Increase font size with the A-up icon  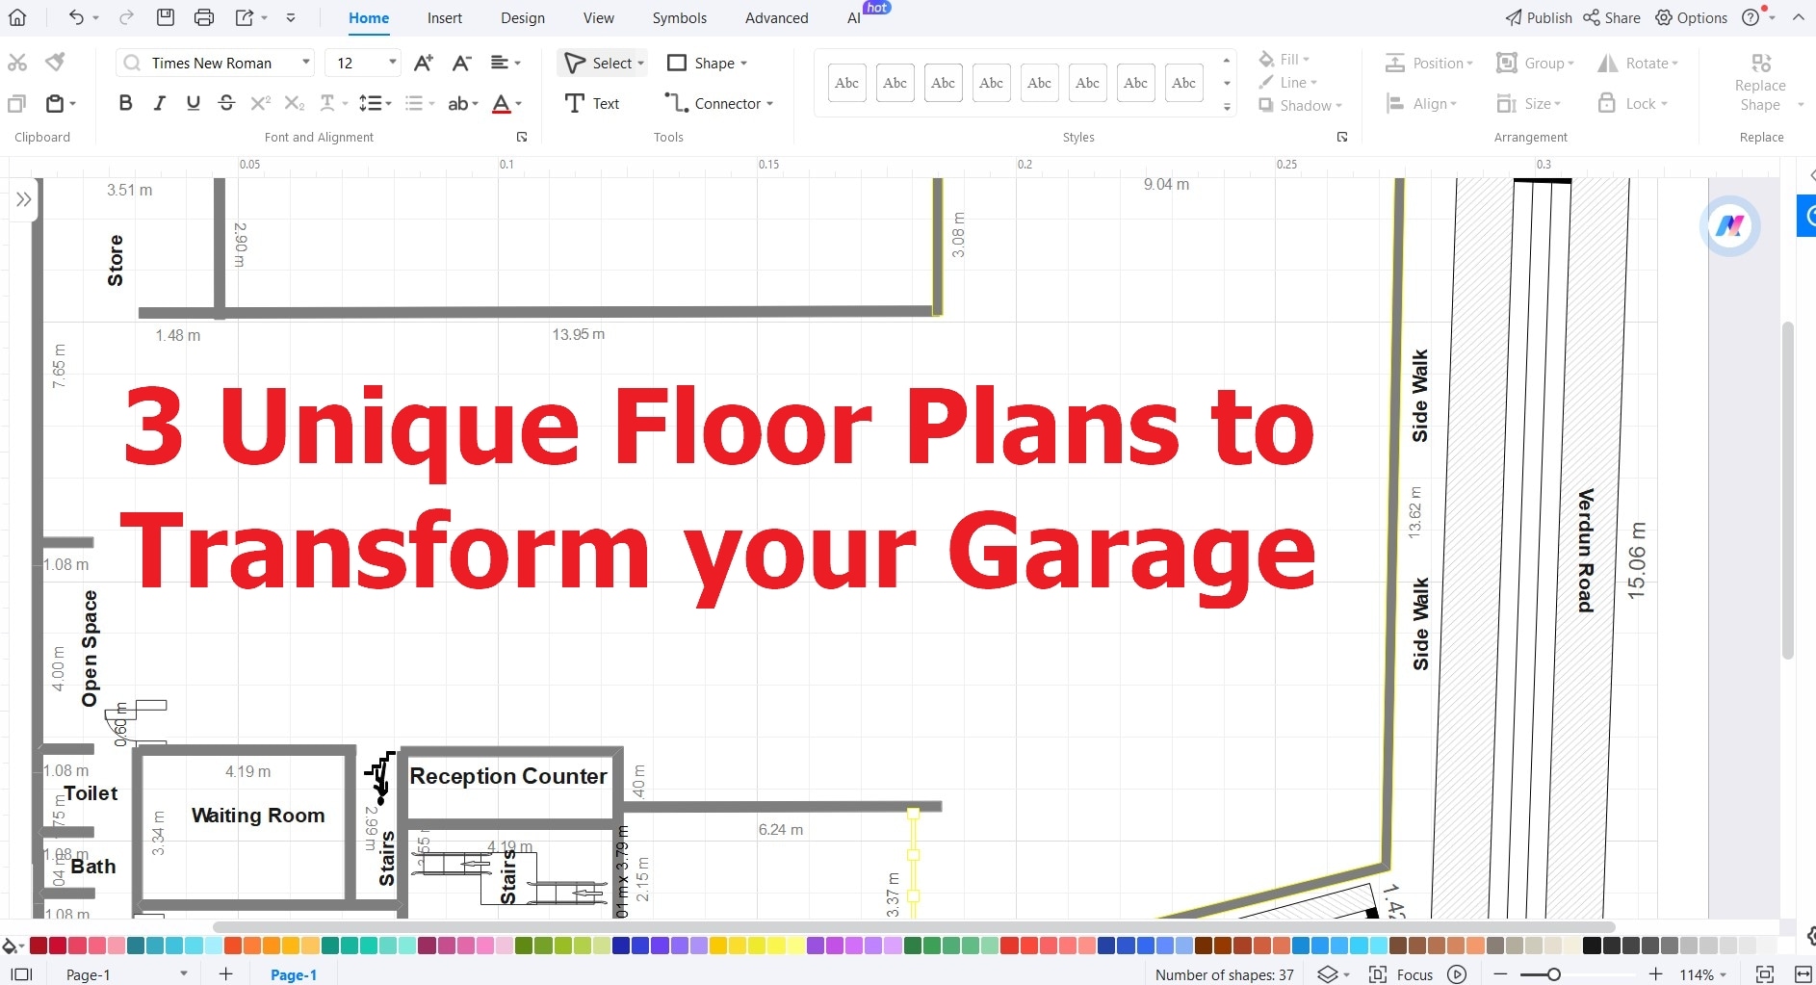423,63
